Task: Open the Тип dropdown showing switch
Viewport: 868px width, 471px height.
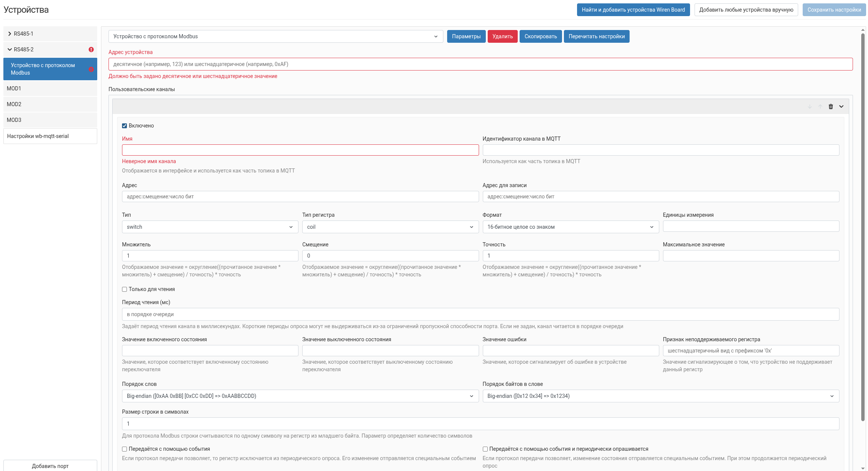Action: pos(210,227)
